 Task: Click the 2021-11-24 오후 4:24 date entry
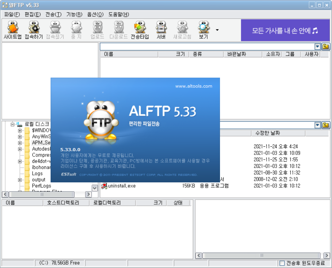tap(276, 146)
